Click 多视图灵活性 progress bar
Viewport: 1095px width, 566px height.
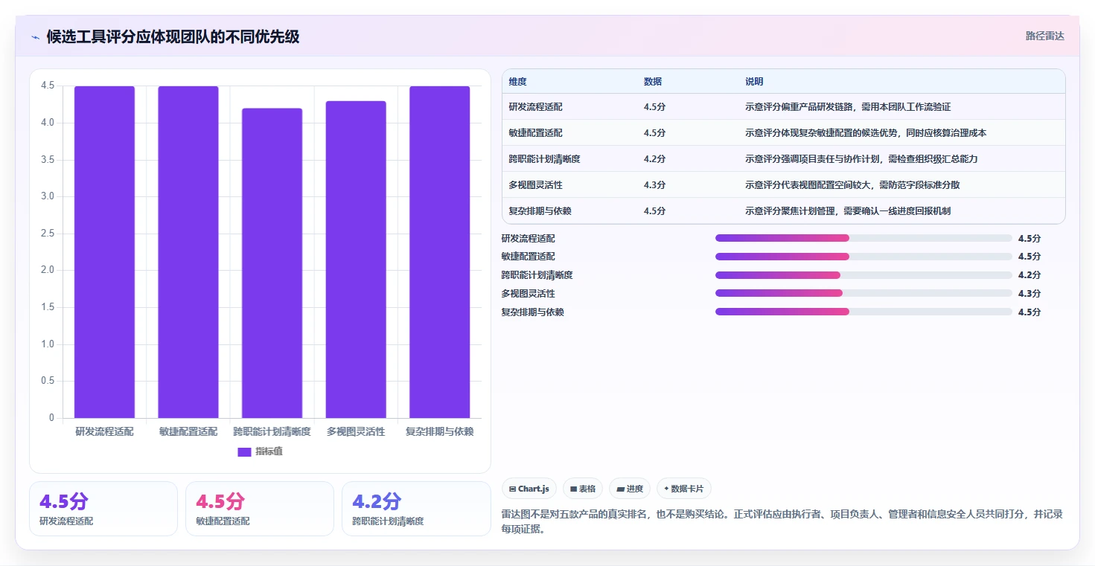pos(863,293)
